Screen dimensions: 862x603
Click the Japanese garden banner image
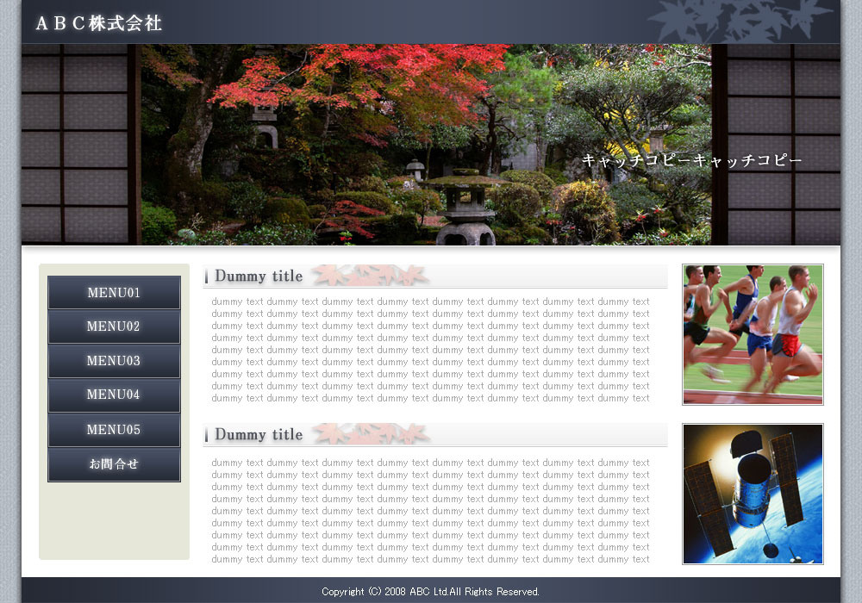point(431,145)
